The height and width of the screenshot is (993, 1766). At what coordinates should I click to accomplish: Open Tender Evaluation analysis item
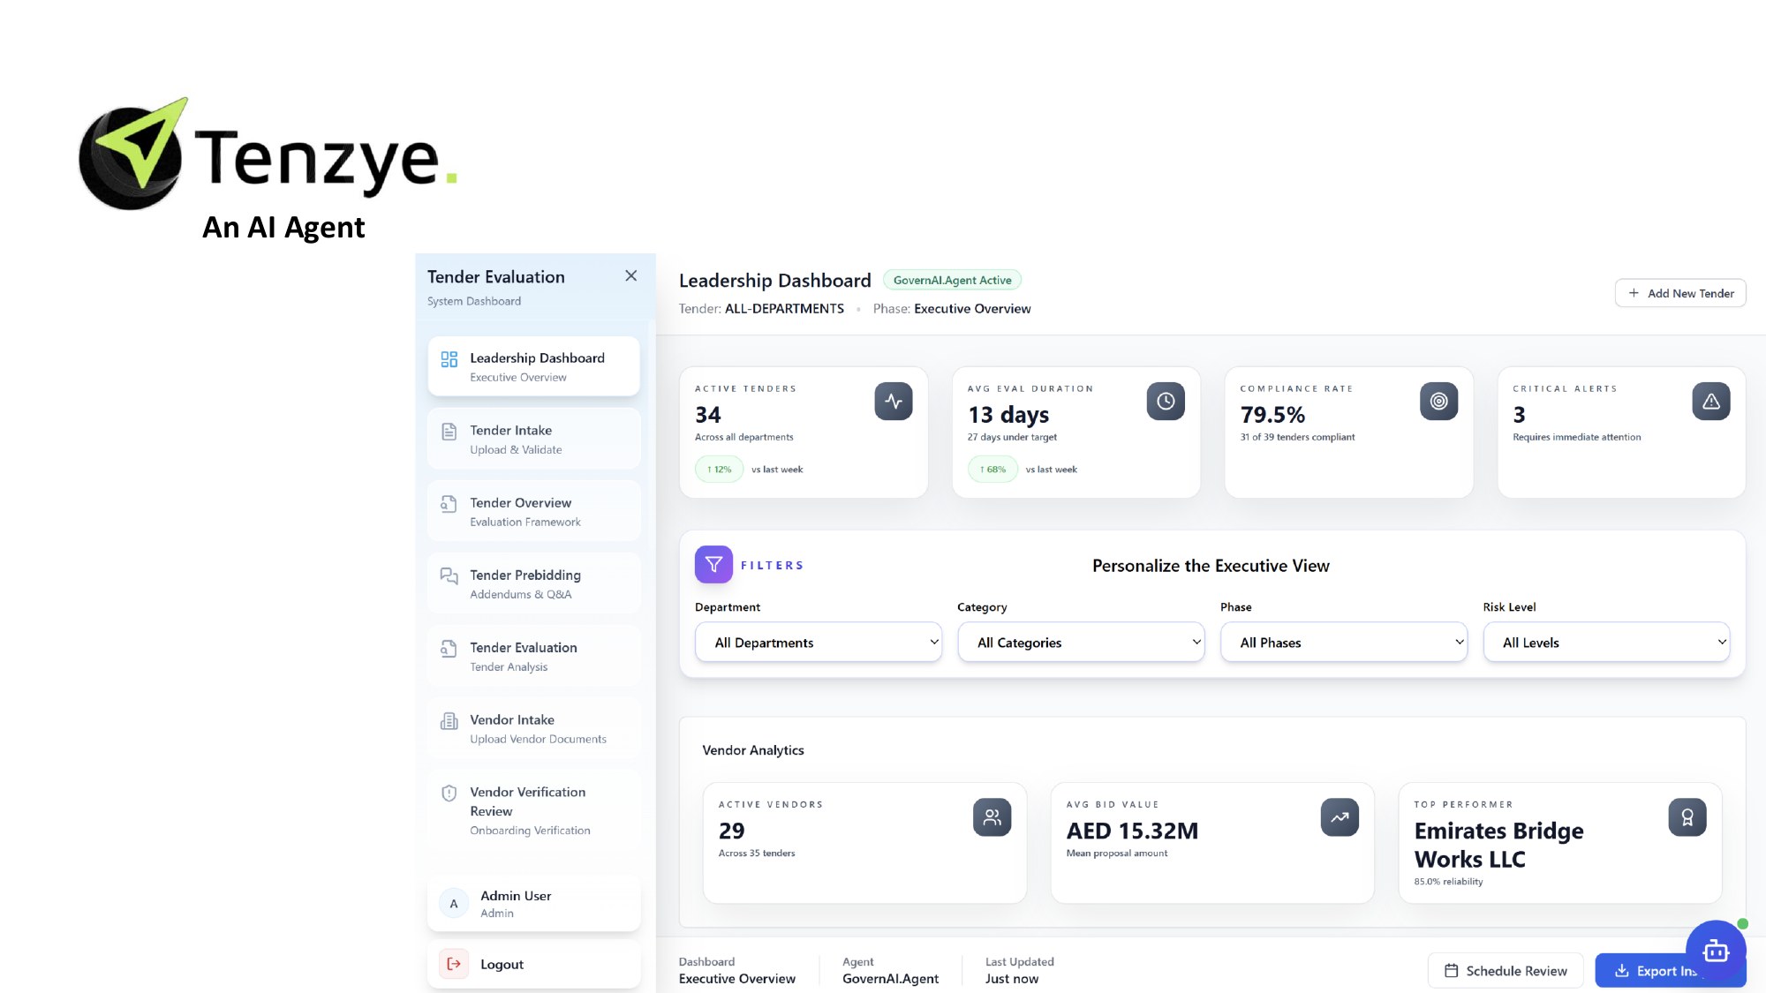pos(533,656)
